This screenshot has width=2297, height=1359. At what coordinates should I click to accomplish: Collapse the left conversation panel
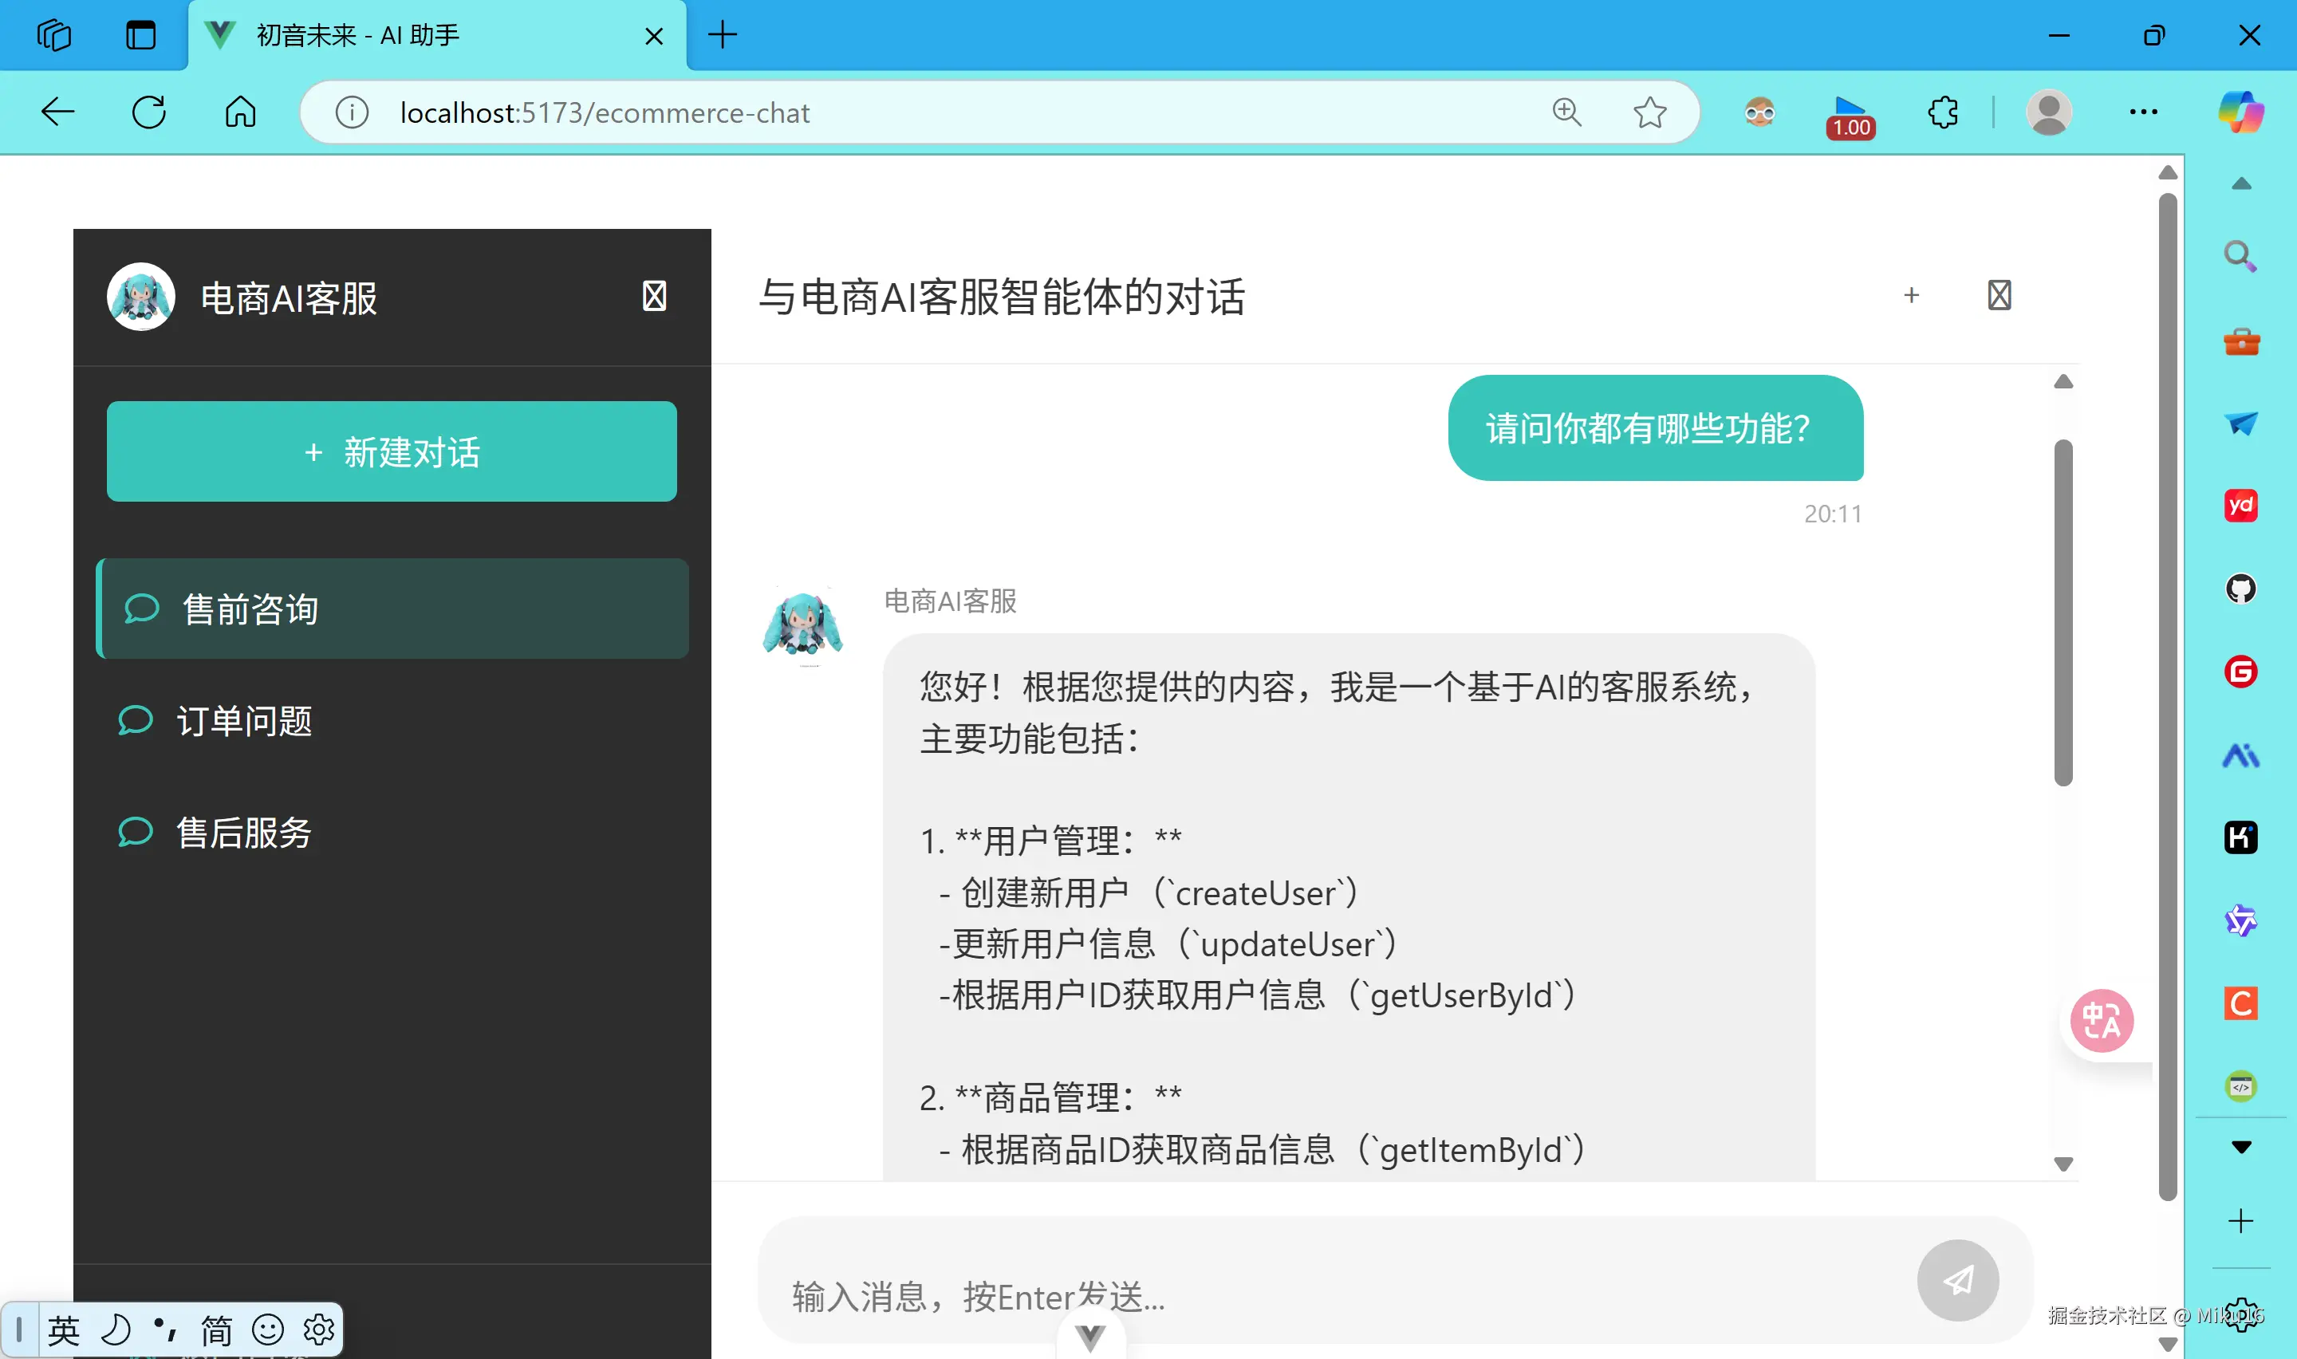point(654,296)
